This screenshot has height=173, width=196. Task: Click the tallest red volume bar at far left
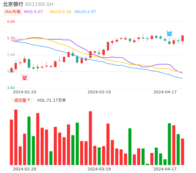pyautogui.click(x=16, y=137)
